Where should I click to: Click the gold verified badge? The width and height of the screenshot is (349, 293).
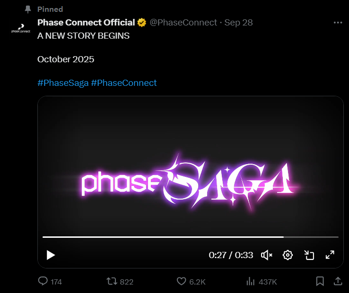point(141,23)
